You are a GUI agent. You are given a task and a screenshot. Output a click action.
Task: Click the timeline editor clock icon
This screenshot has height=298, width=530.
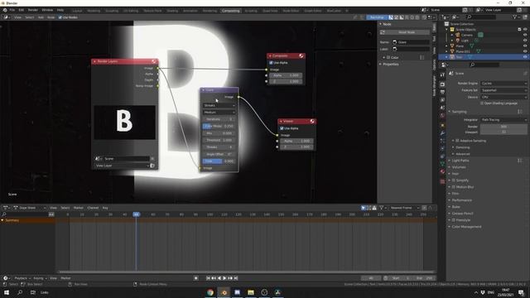[6, 278]
